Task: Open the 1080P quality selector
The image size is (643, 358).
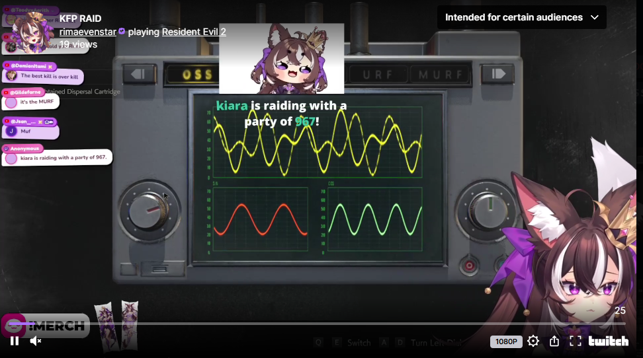Action: point(506,341)
